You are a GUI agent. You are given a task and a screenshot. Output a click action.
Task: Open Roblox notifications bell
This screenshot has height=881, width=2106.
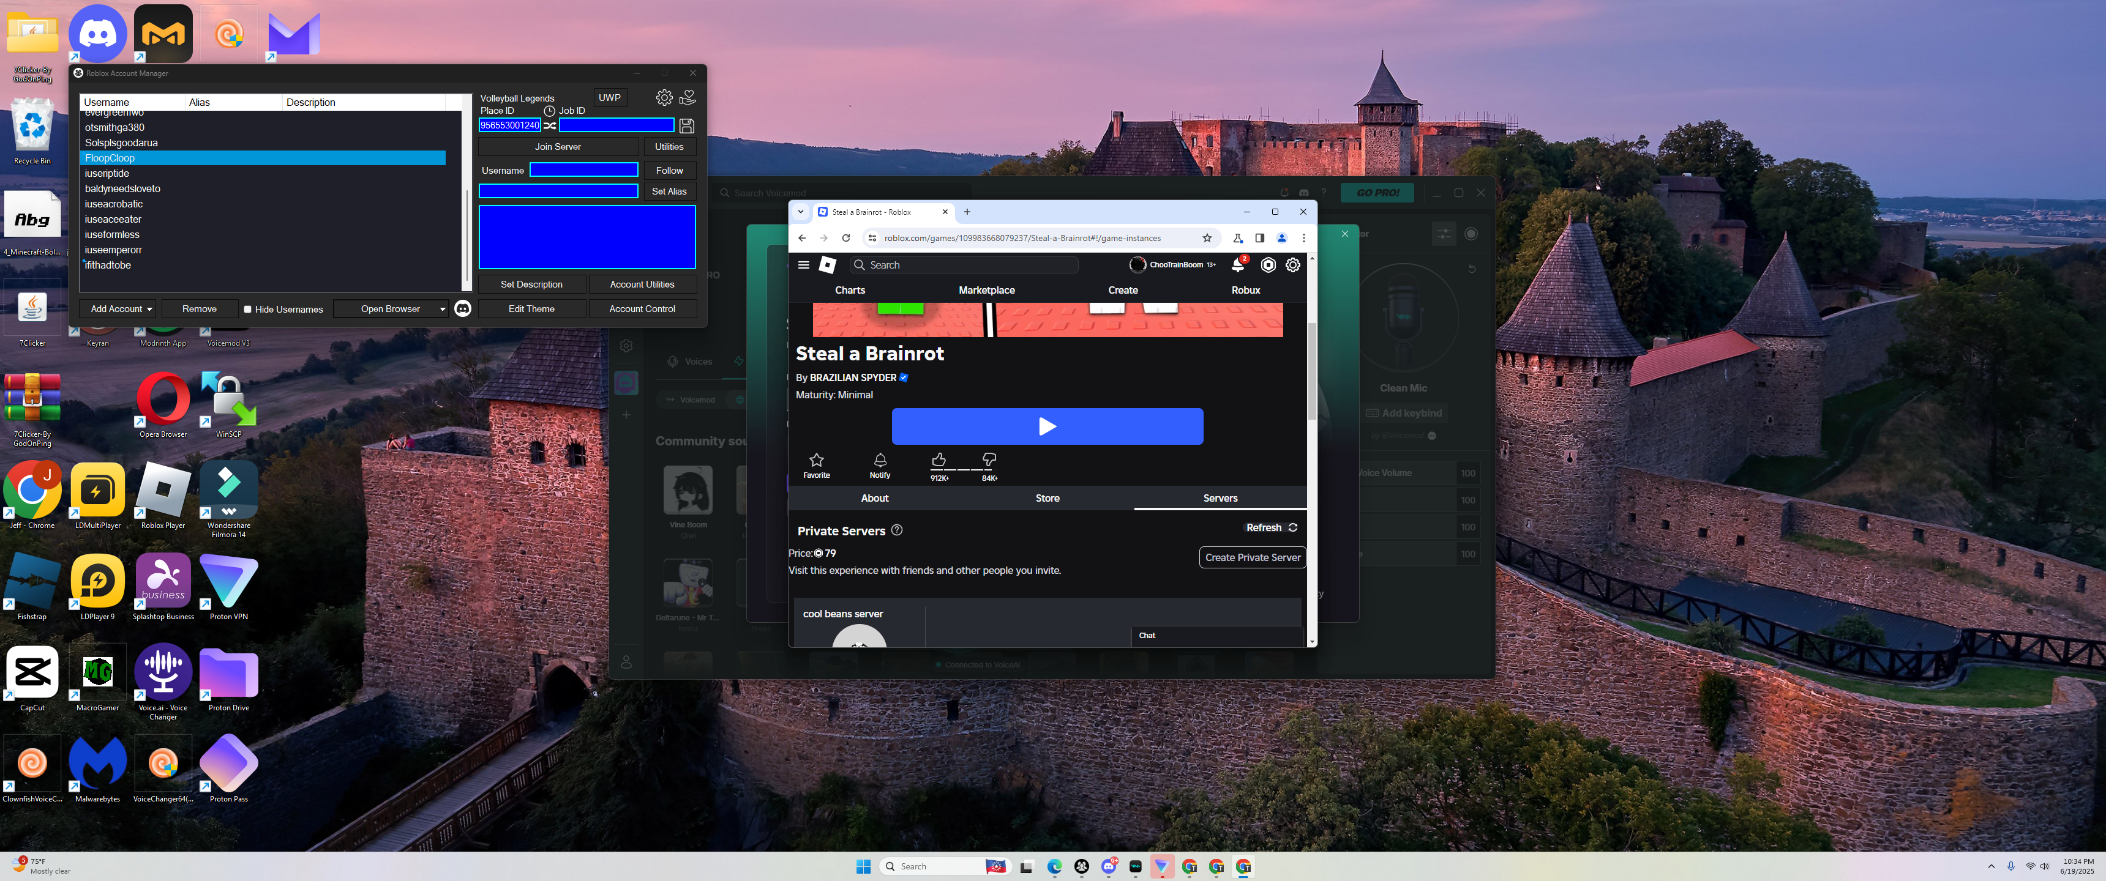click(1238, 265)
